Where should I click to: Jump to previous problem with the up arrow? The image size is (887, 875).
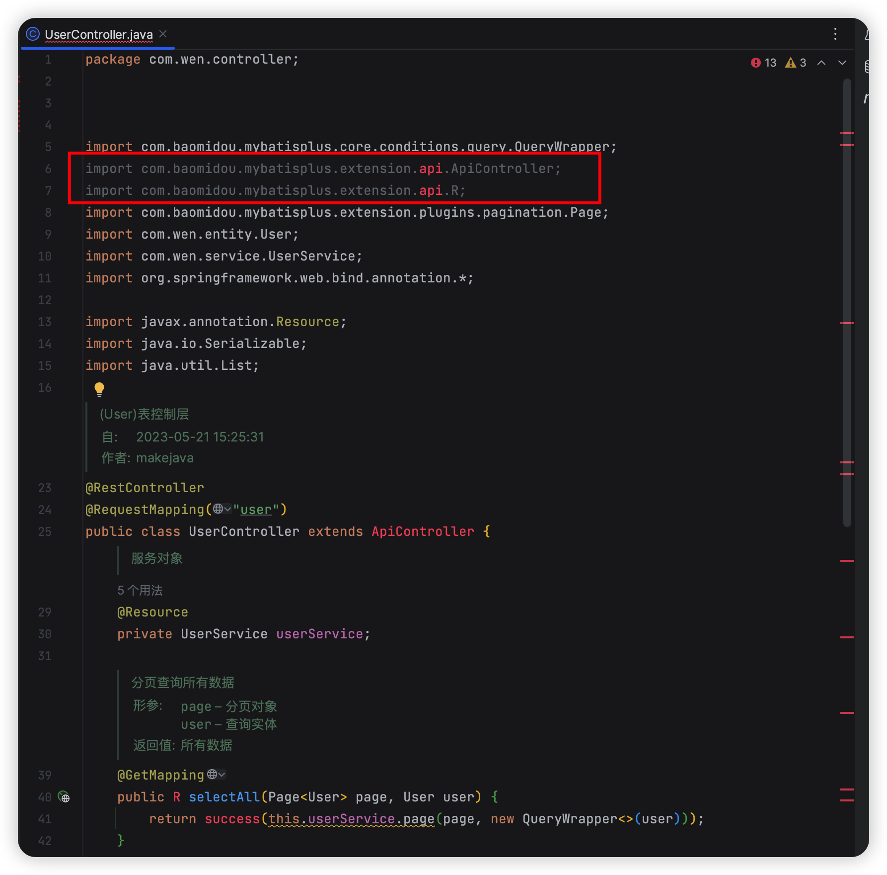822,63
